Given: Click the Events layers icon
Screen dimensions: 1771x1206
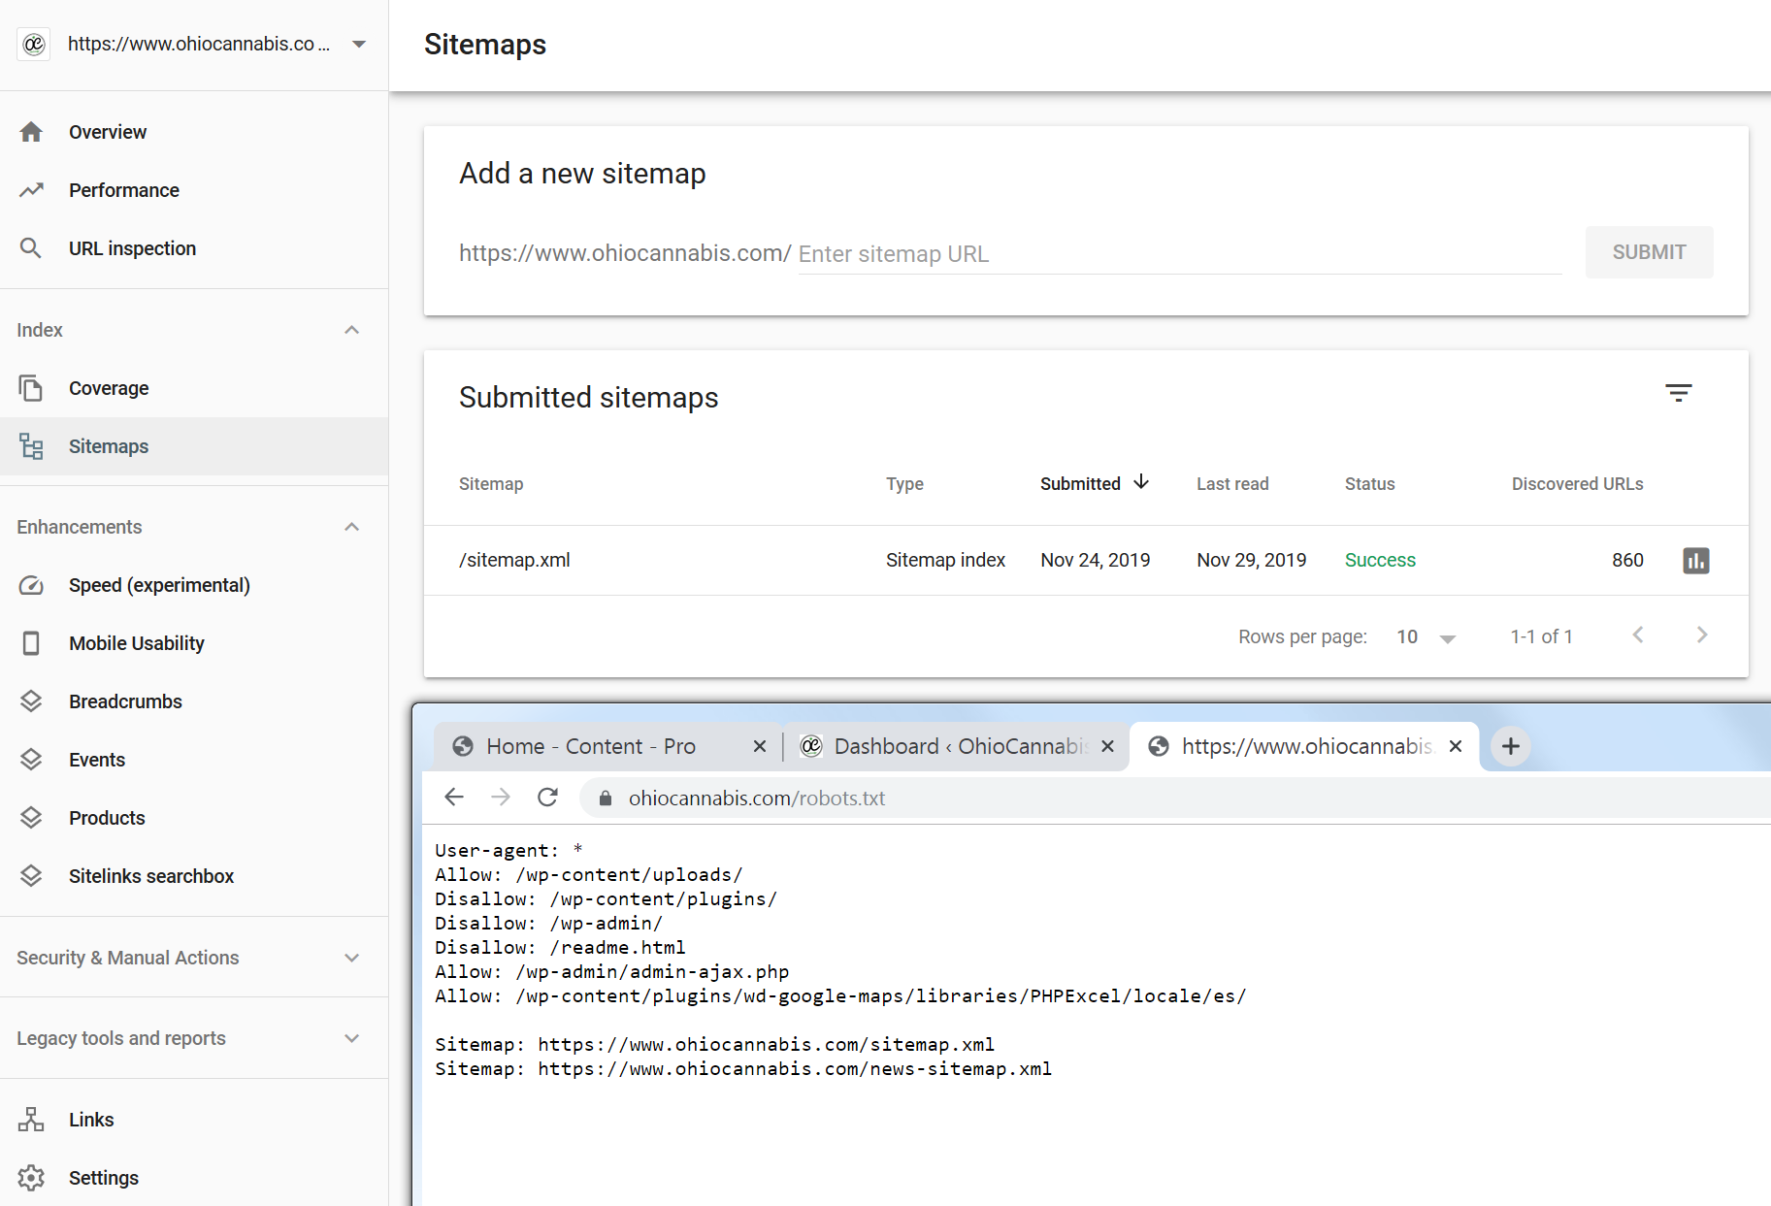Looking at the screenshot, I should pos(31,760).
